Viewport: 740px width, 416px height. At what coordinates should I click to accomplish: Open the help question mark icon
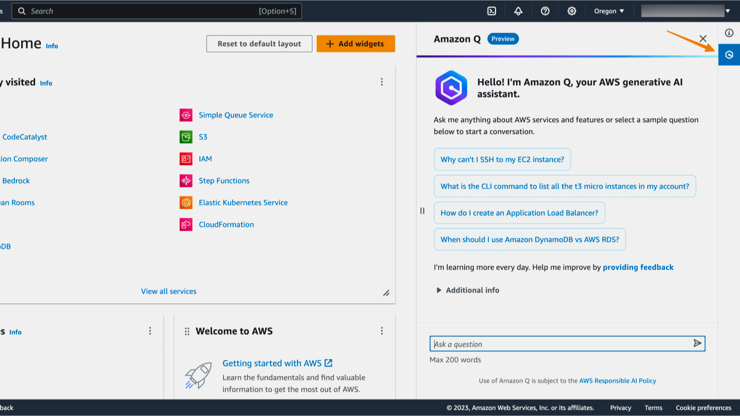545,11
